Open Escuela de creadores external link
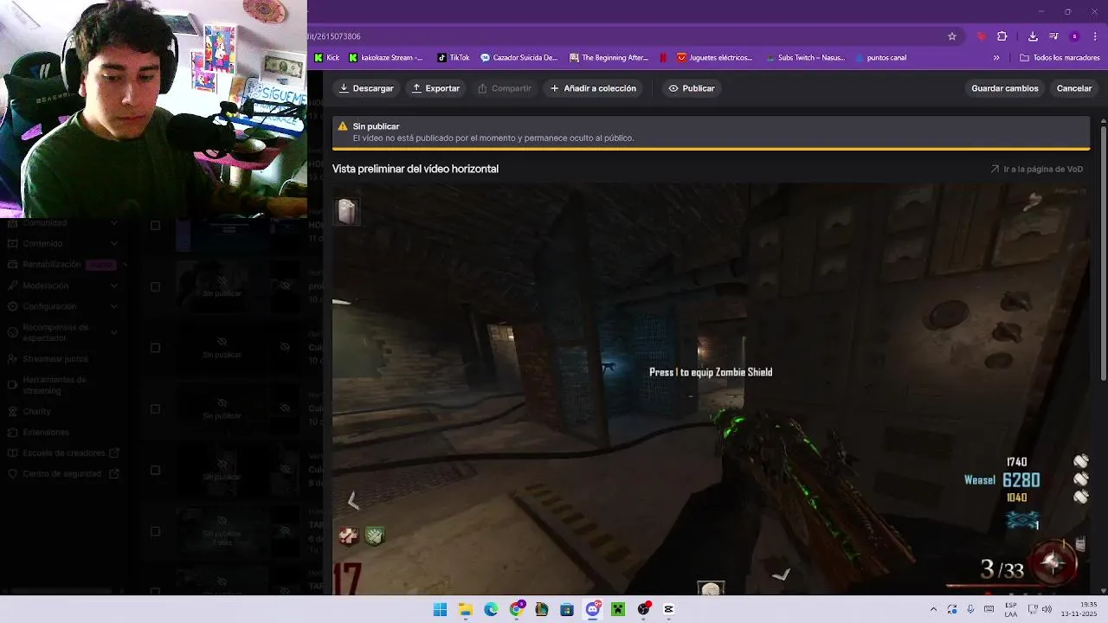Viewport: 1108px width, 623px height. point(63,453)
